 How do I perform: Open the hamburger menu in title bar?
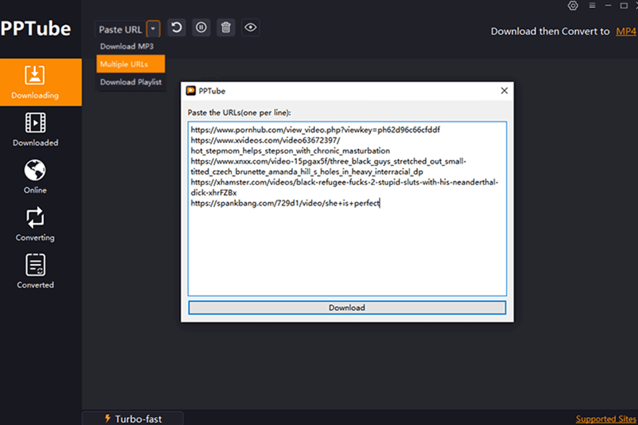point(592,6)
